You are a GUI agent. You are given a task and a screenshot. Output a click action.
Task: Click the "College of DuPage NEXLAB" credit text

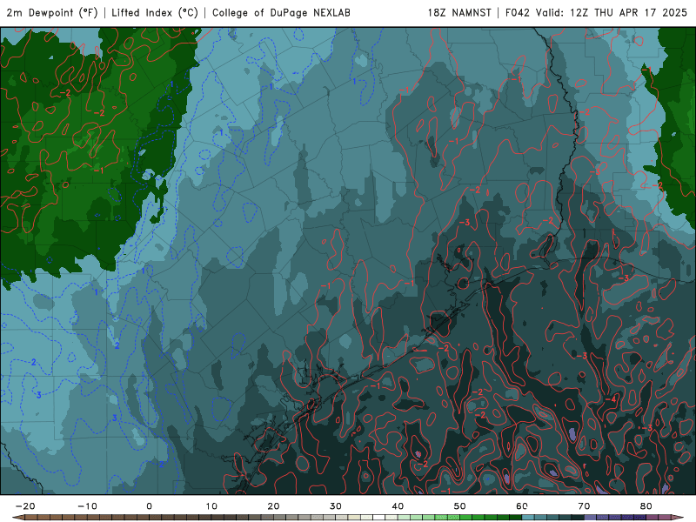(281, 12)
